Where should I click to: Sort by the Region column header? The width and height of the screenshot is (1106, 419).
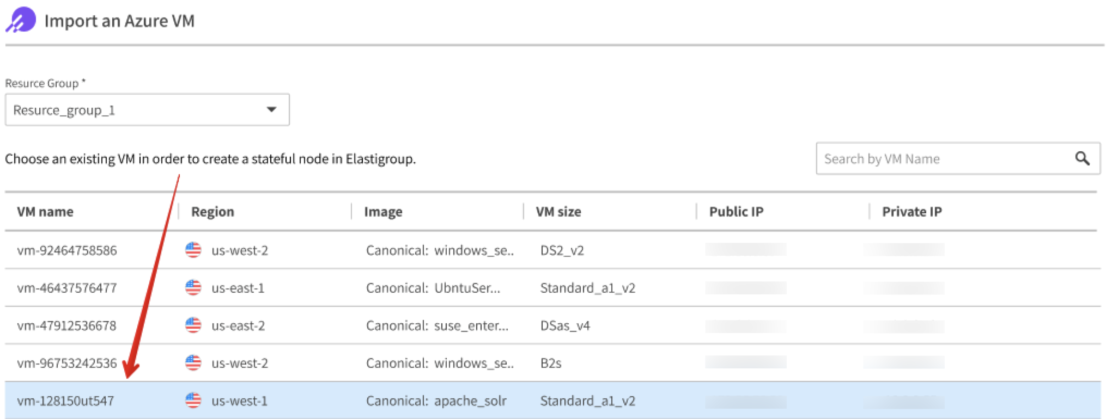212,212
